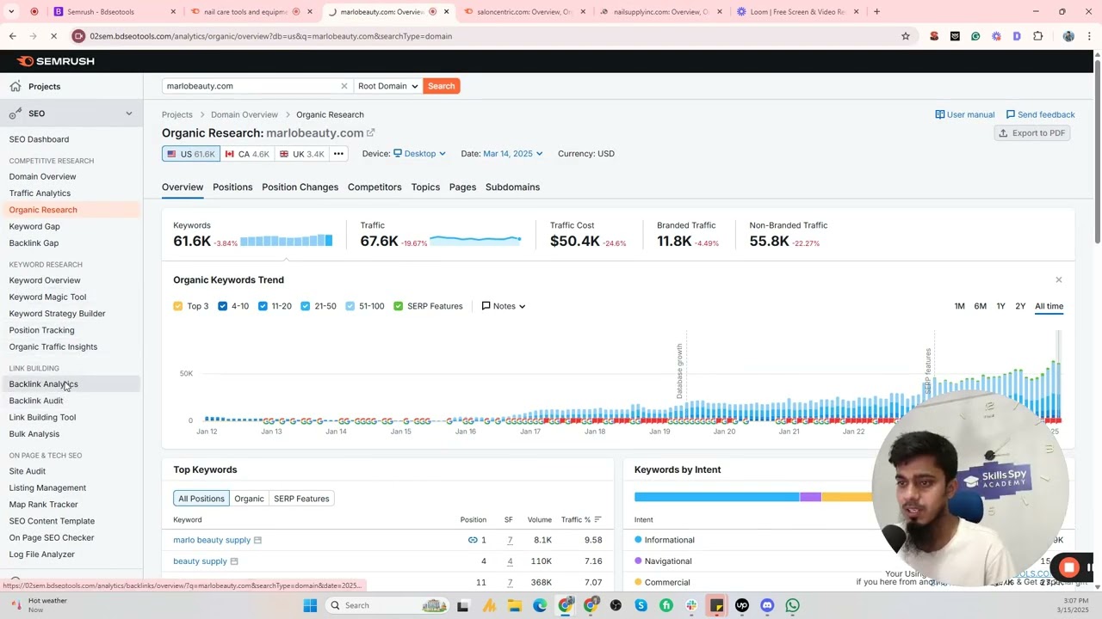Click the red stop recording button
The width and height of the screenshot is (1102, 619).
[1068, 567]
